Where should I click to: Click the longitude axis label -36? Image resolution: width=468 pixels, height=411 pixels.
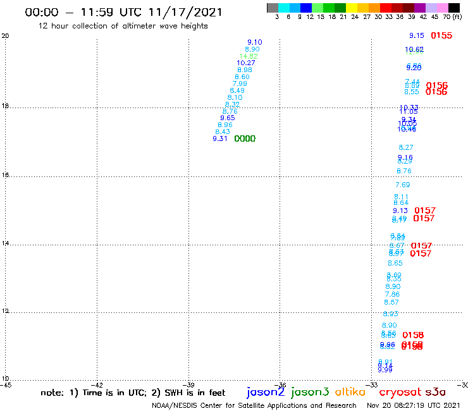coord(280,385)
